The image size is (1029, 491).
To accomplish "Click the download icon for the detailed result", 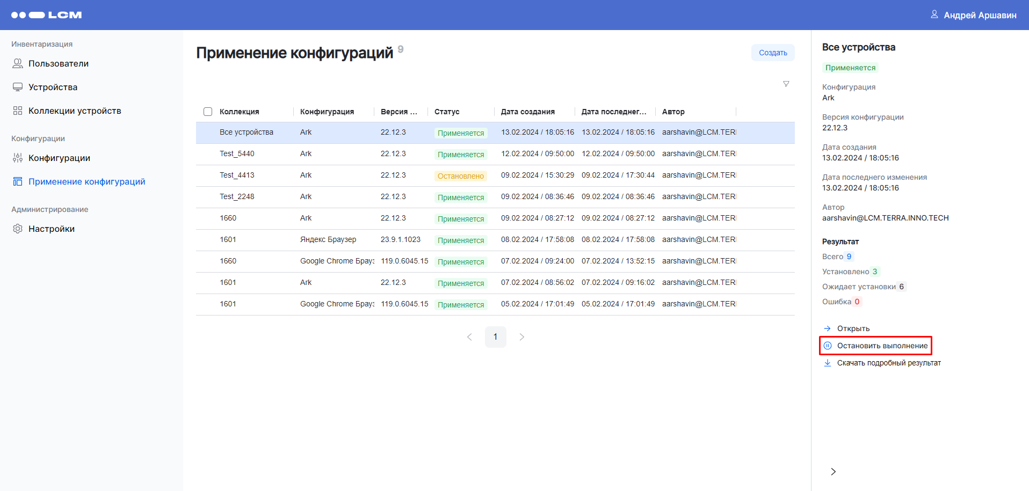I will [x=828, y=363].
